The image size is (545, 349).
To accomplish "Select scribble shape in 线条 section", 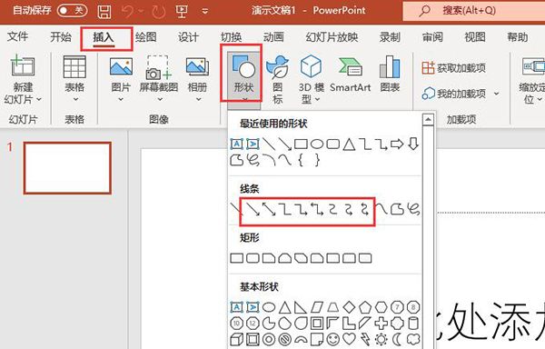I will 413,209.
